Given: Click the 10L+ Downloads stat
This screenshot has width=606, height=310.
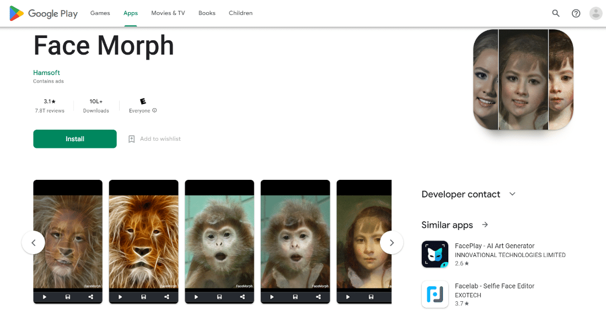Looking at the screenshot, I should point(96,105).
